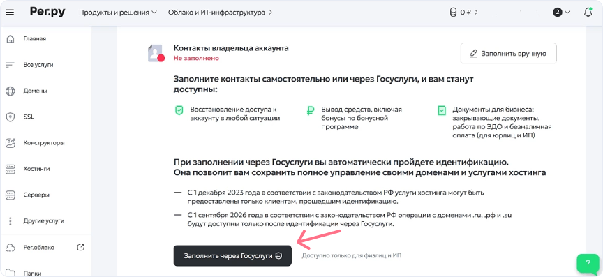Click the green ruble withdrawal icon

click(311, 110)
